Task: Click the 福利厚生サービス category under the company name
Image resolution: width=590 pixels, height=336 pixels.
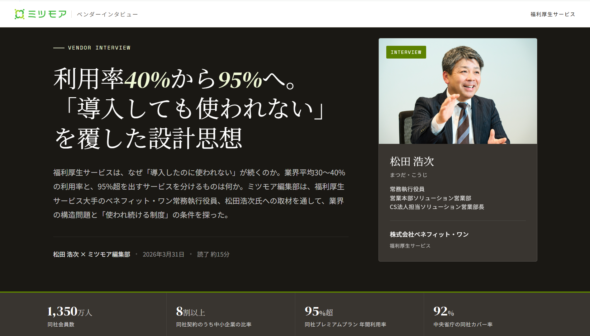Action: pyautogui.click(x=410, y=246)
